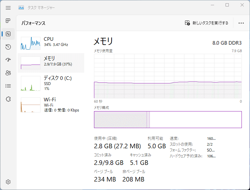Click the 60 秒 graph time label

click(x=98, y=101)
